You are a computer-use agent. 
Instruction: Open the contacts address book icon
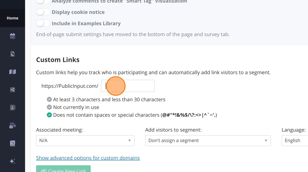point(12,107)
